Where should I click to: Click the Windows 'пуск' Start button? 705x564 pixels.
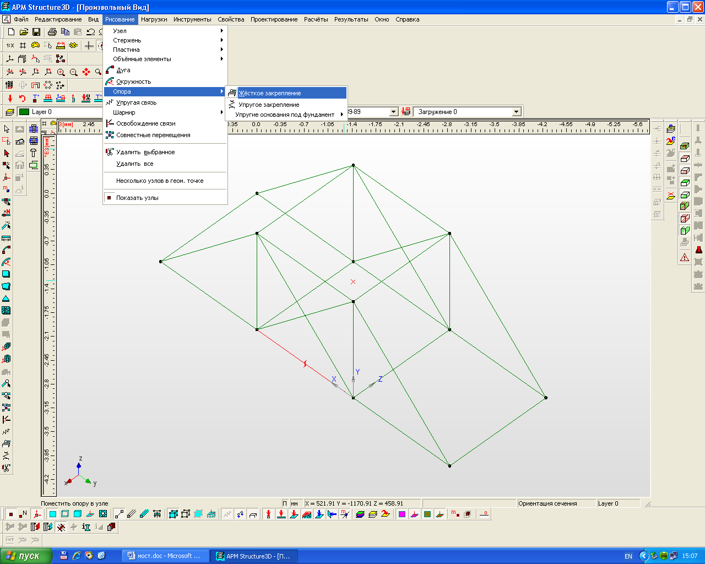(26, 556)
